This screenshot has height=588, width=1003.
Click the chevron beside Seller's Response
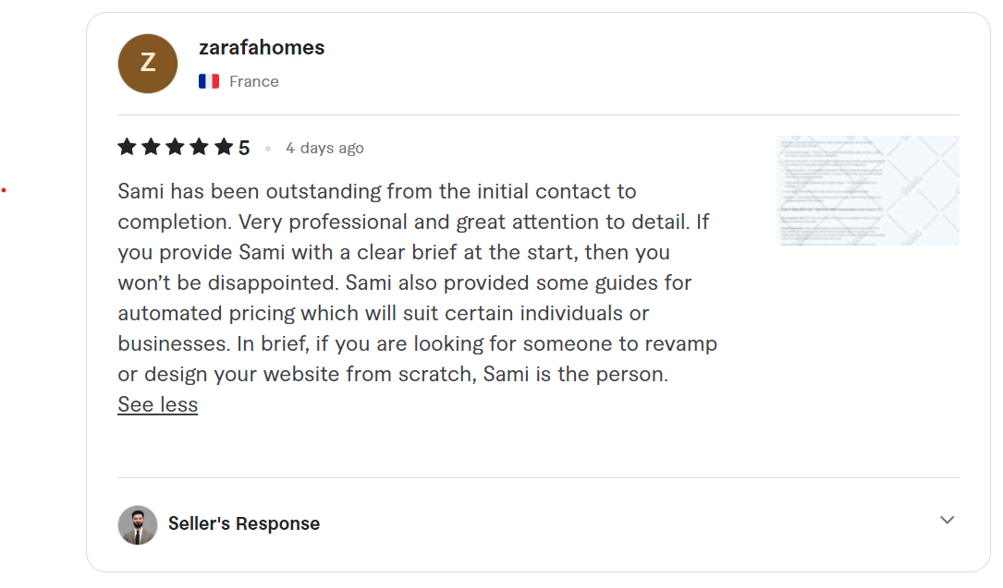pyautogui.click(x=947, y=520)
